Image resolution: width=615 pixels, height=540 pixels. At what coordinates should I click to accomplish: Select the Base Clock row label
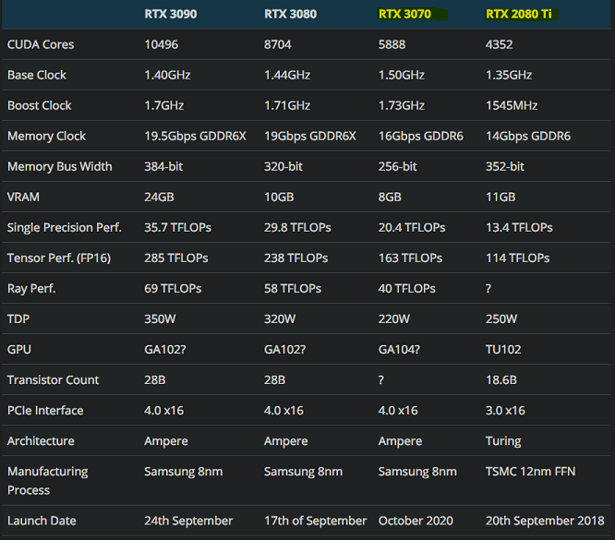tap(37, 75)
